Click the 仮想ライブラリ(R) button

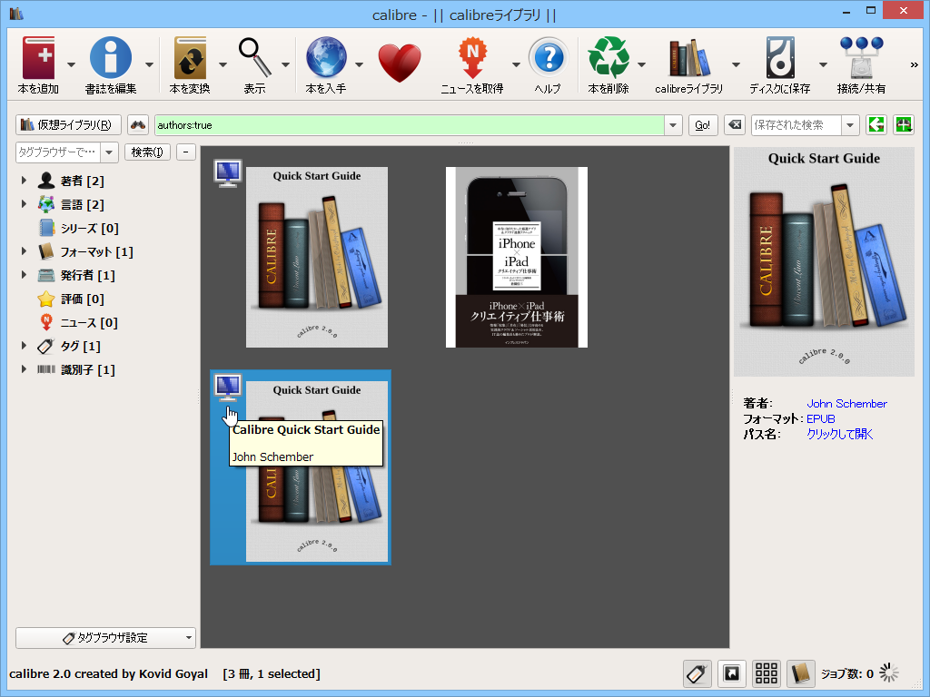[x=68, y=125]
